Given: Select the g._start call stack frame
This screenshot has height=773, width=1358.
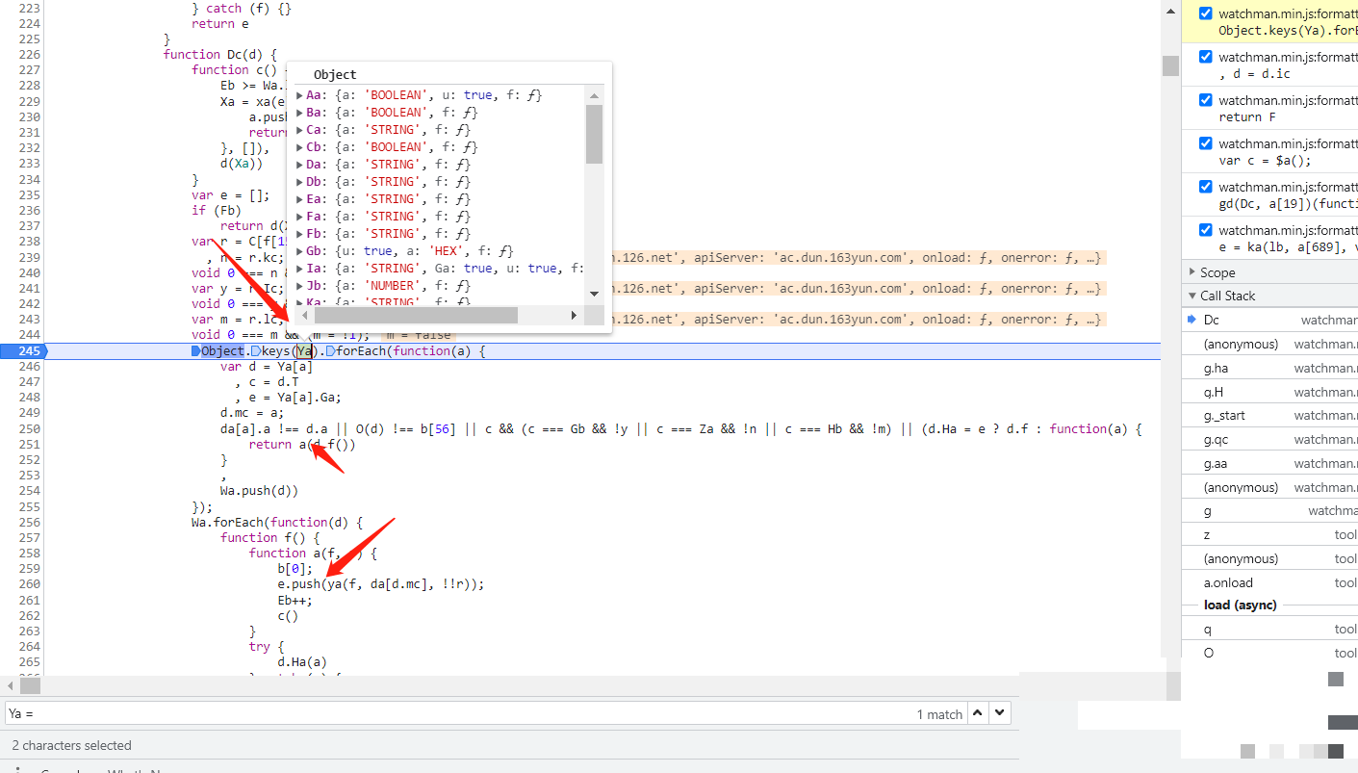Looking at the screenshot, I should (1223, 416).
